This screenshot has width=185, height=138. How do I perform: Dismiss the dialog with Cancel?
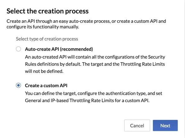137,126
